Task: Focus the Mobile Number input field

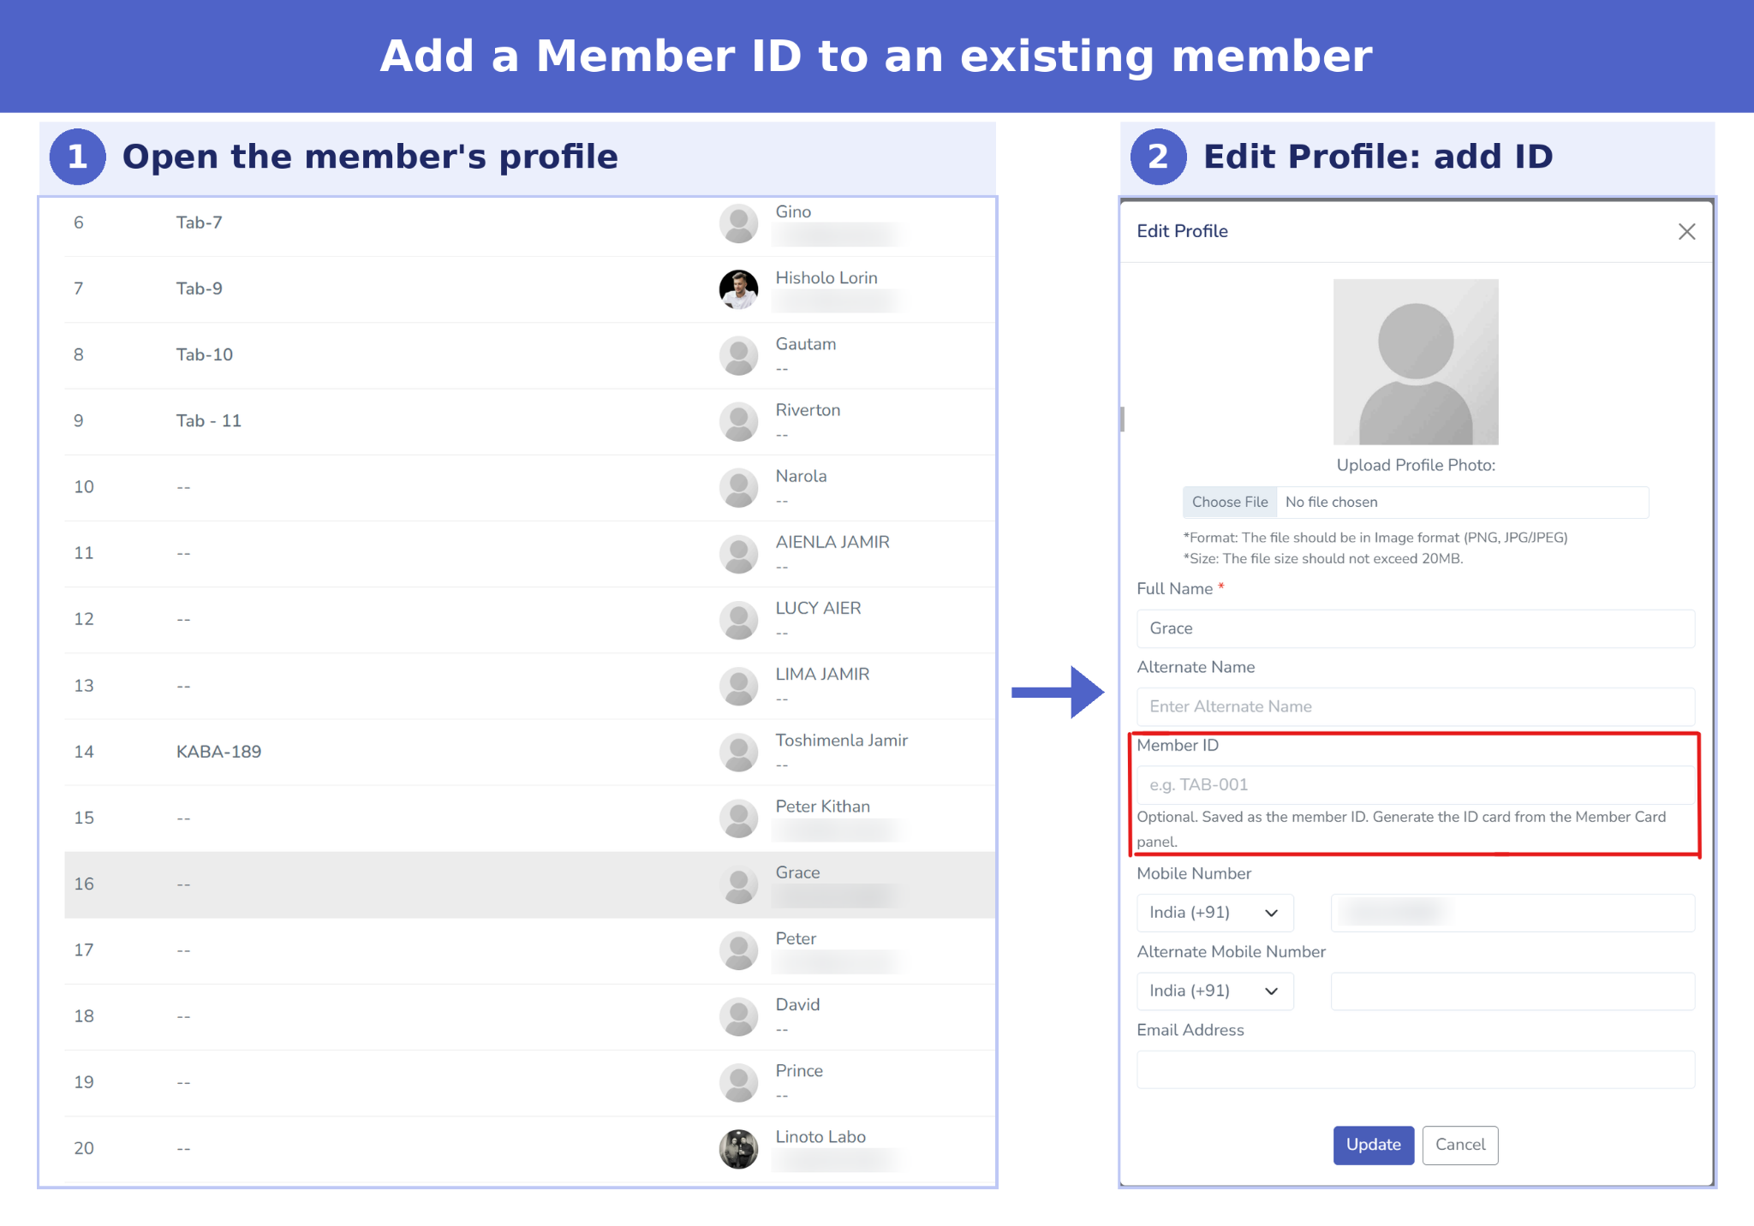Action: [x=1512, y=913]
